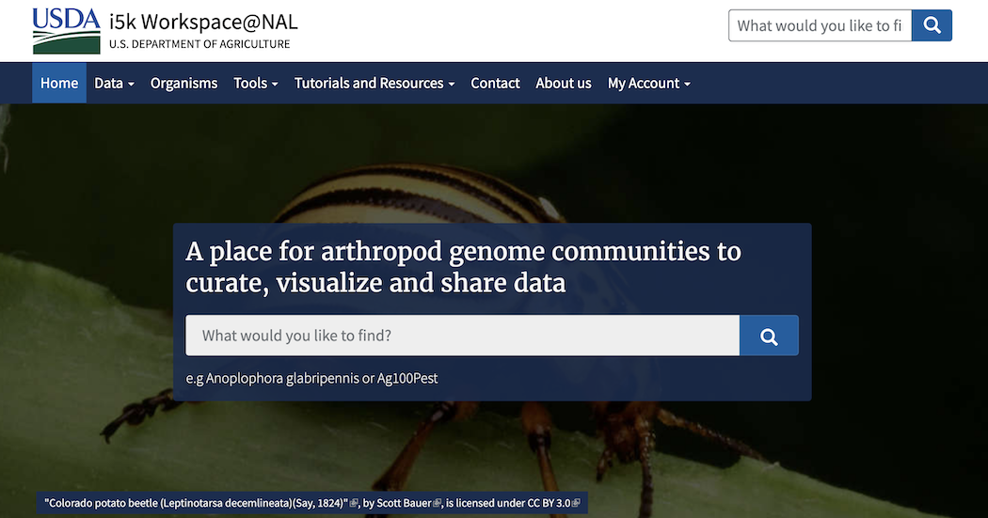Image resolution: width=988 pixels, height=518 pixels.
Task: Select the Home navigation tab
Action: pos(59,83)
